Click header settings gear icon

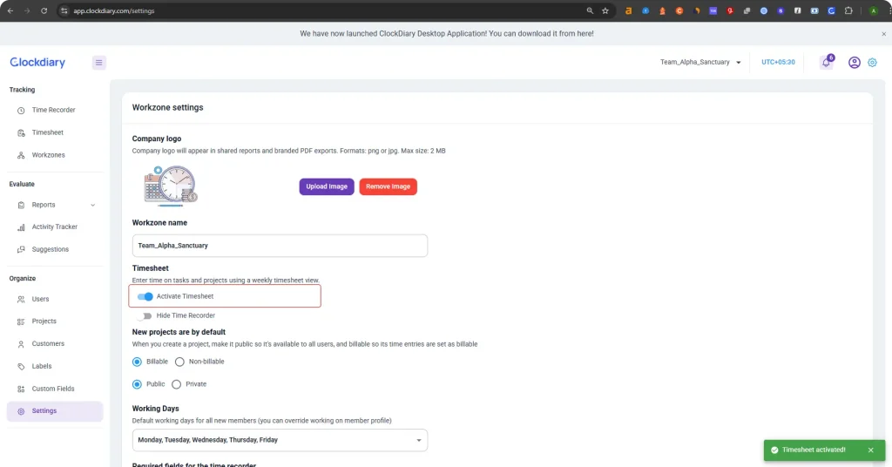872,63
